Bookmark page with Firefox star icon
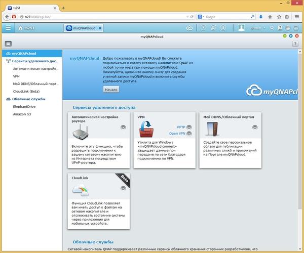Screen dimensions: 304x253 point(279,17)
